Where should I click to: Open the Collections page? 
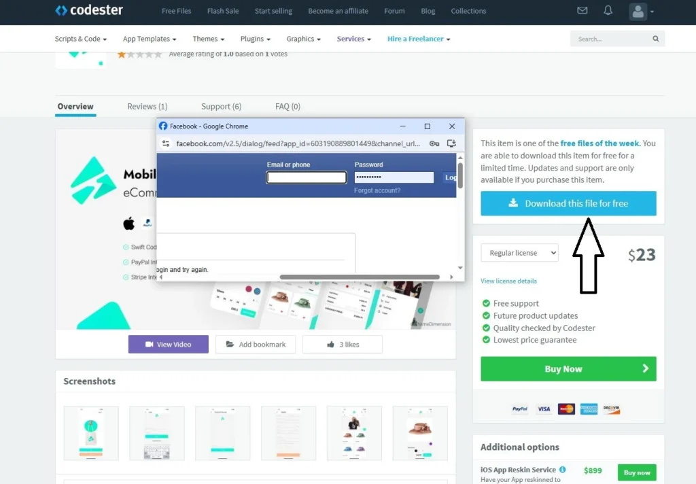(x=468, y=11)
